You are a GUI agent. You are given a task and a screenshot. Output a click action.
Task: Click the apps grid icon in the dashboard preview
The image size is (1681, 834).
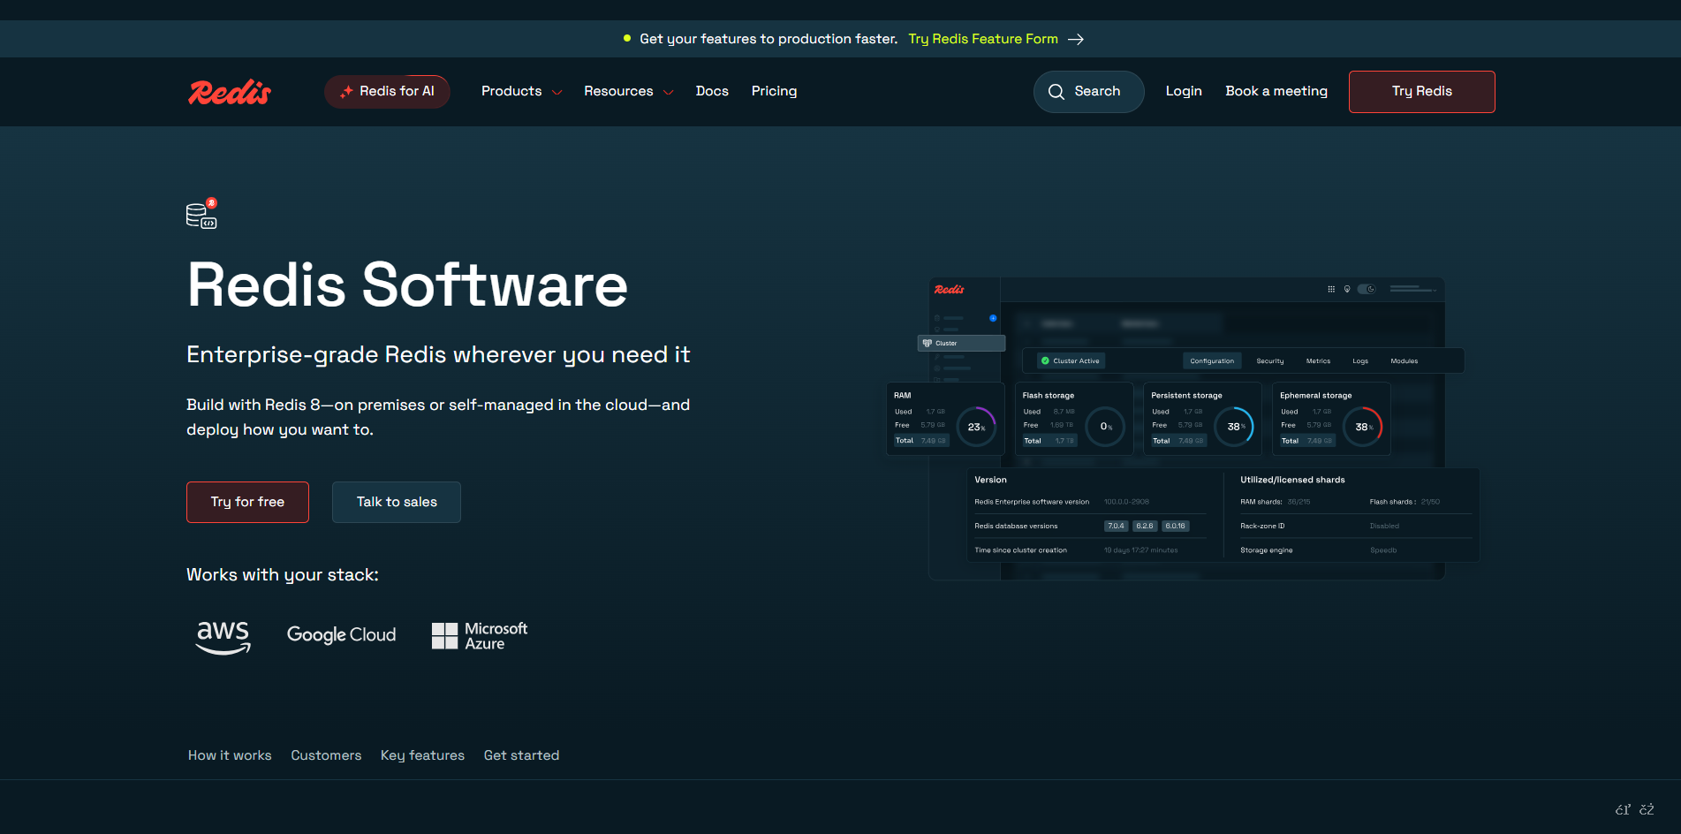1331,289
